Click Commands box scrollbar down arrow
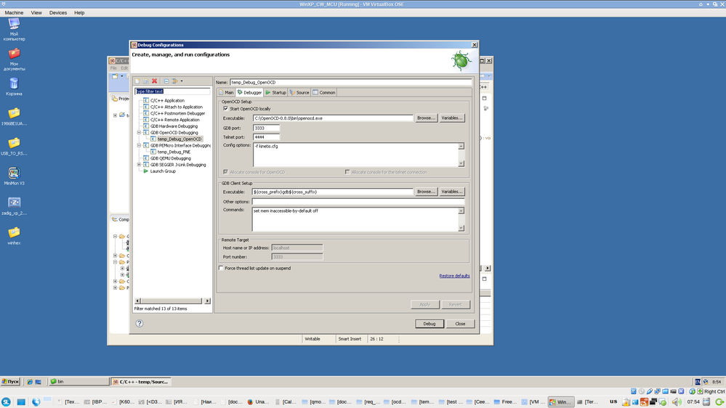This screenshot has height=408, width=726. point(461,228)
